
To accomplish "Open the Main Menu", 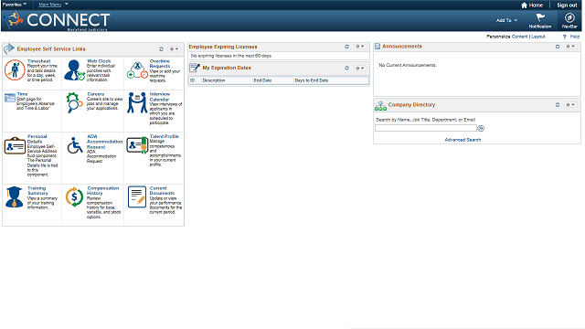I will [x=53, y=5].
